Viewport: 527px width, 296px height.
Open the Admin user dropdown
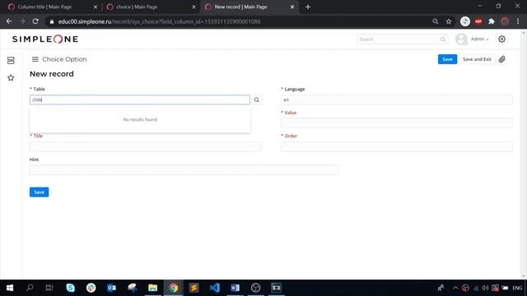pos(479,39)
